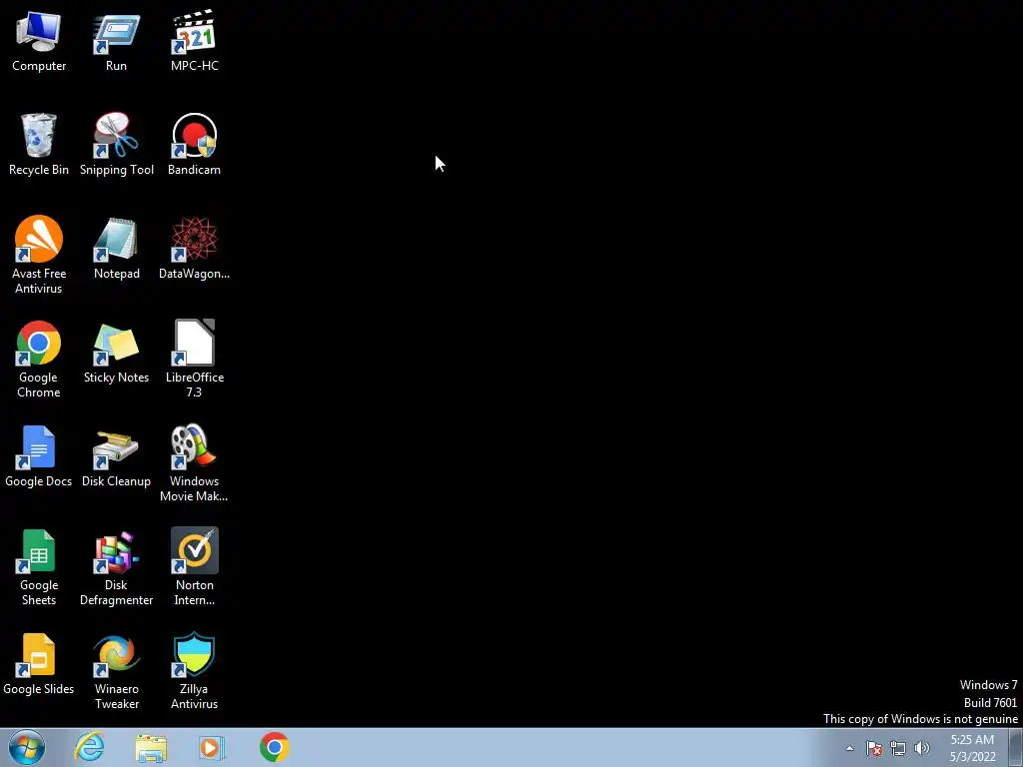1023x767 pixels.
Task: Open Windows Media Player from taskbar
Action: 212,747
